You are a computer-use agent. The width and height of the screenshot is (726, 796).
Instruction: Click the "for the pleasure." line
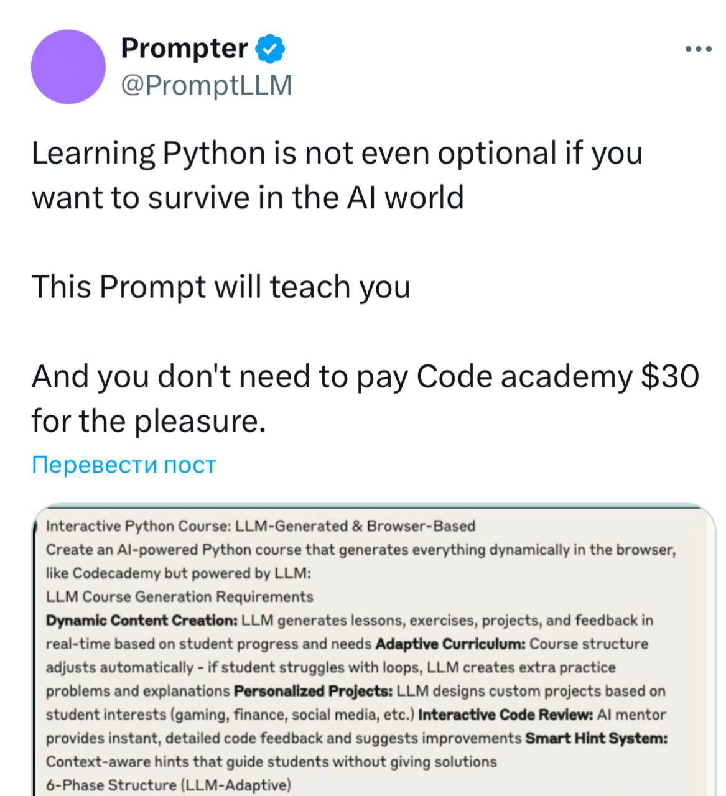coord(149,420)
